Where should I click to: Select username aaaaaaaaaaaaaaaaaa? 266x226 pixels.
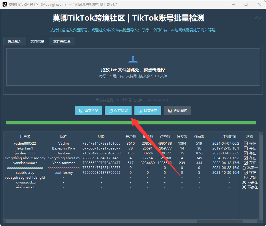coord(25,168)
